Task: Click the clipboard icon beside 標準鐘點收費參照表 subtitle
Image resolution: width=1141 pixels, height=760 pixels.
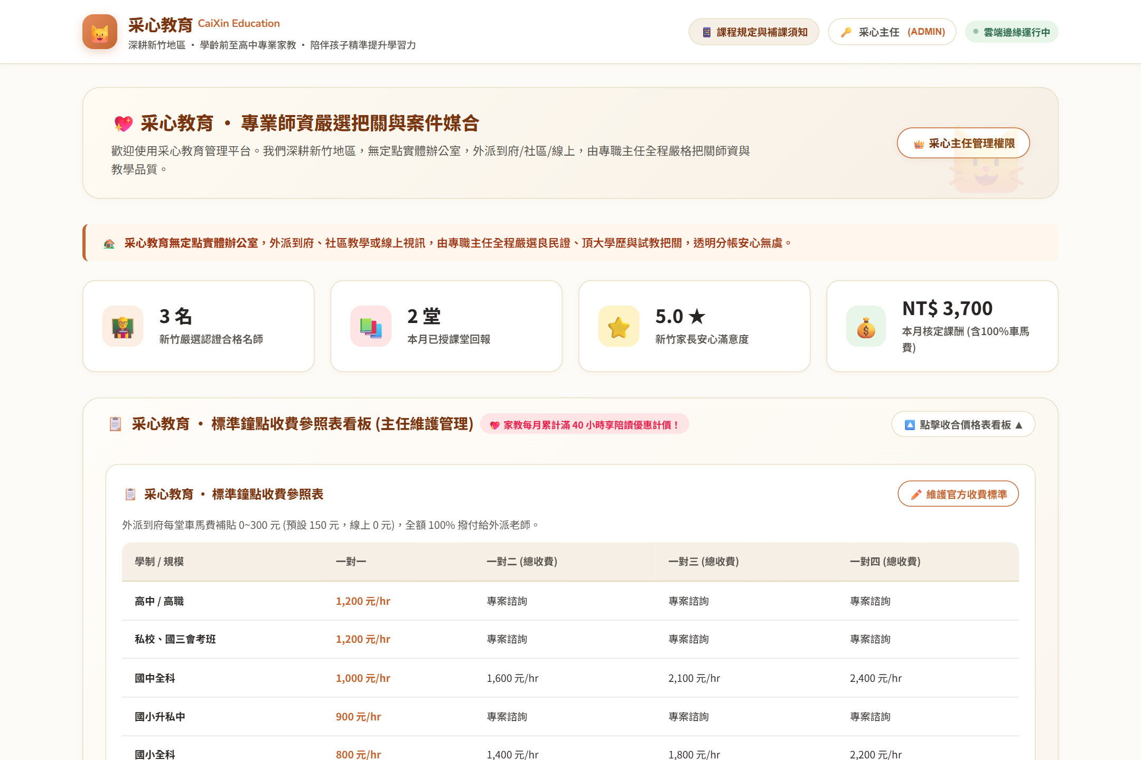Action: (130, 495)
